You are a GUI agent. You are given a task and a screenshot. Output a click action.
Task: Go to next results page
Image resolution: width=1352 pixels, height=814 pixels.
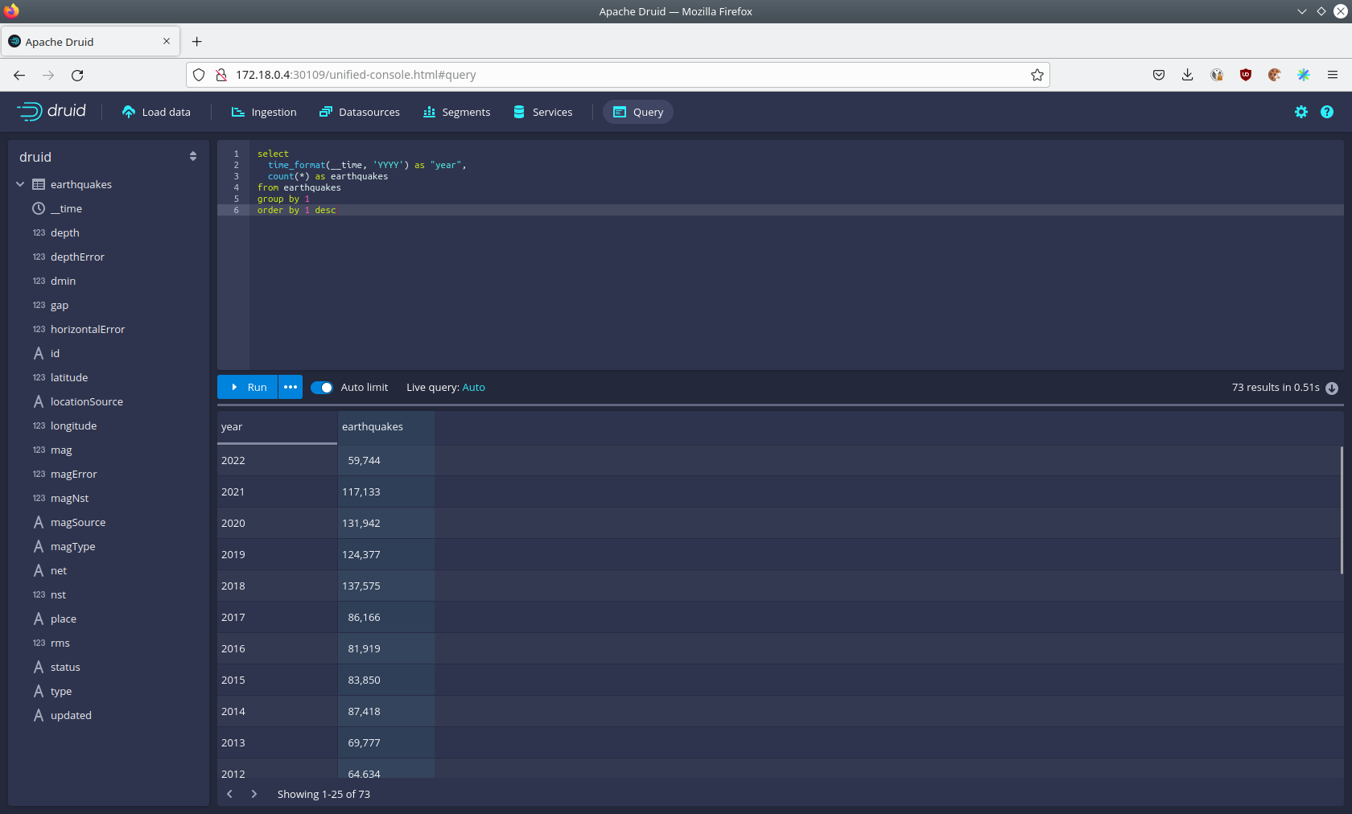254,794
